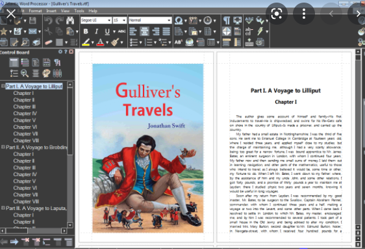The width and height of the screenshot is (365, 249).
Task: Click the Gulliver's Travels cover page
Action: point(148,148)
